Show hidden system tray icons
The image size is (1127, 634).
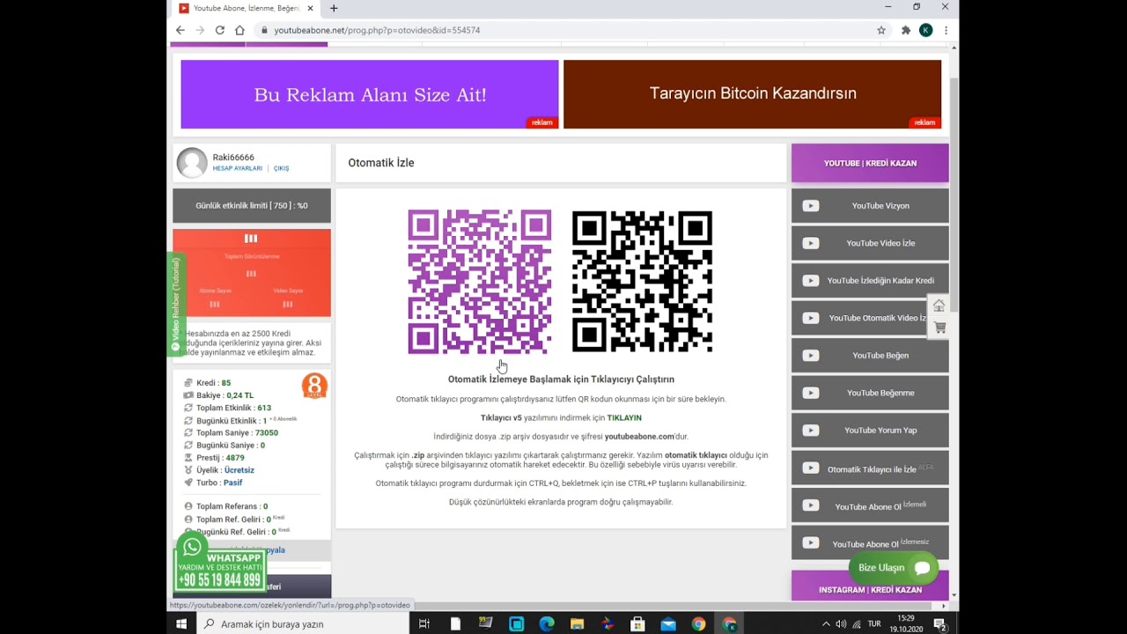point(826,623)
